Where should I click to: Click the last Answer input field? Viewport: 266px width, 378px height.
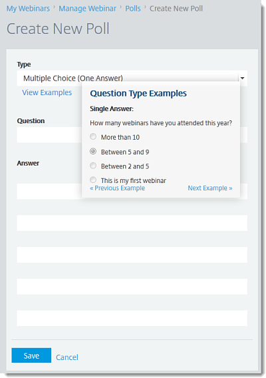(x=132, y=318)
